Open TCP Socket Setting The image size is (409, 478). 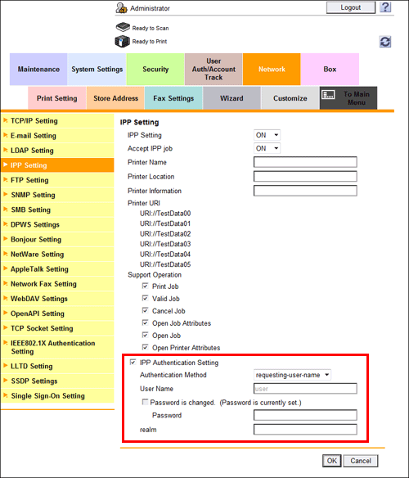[57, 328]
